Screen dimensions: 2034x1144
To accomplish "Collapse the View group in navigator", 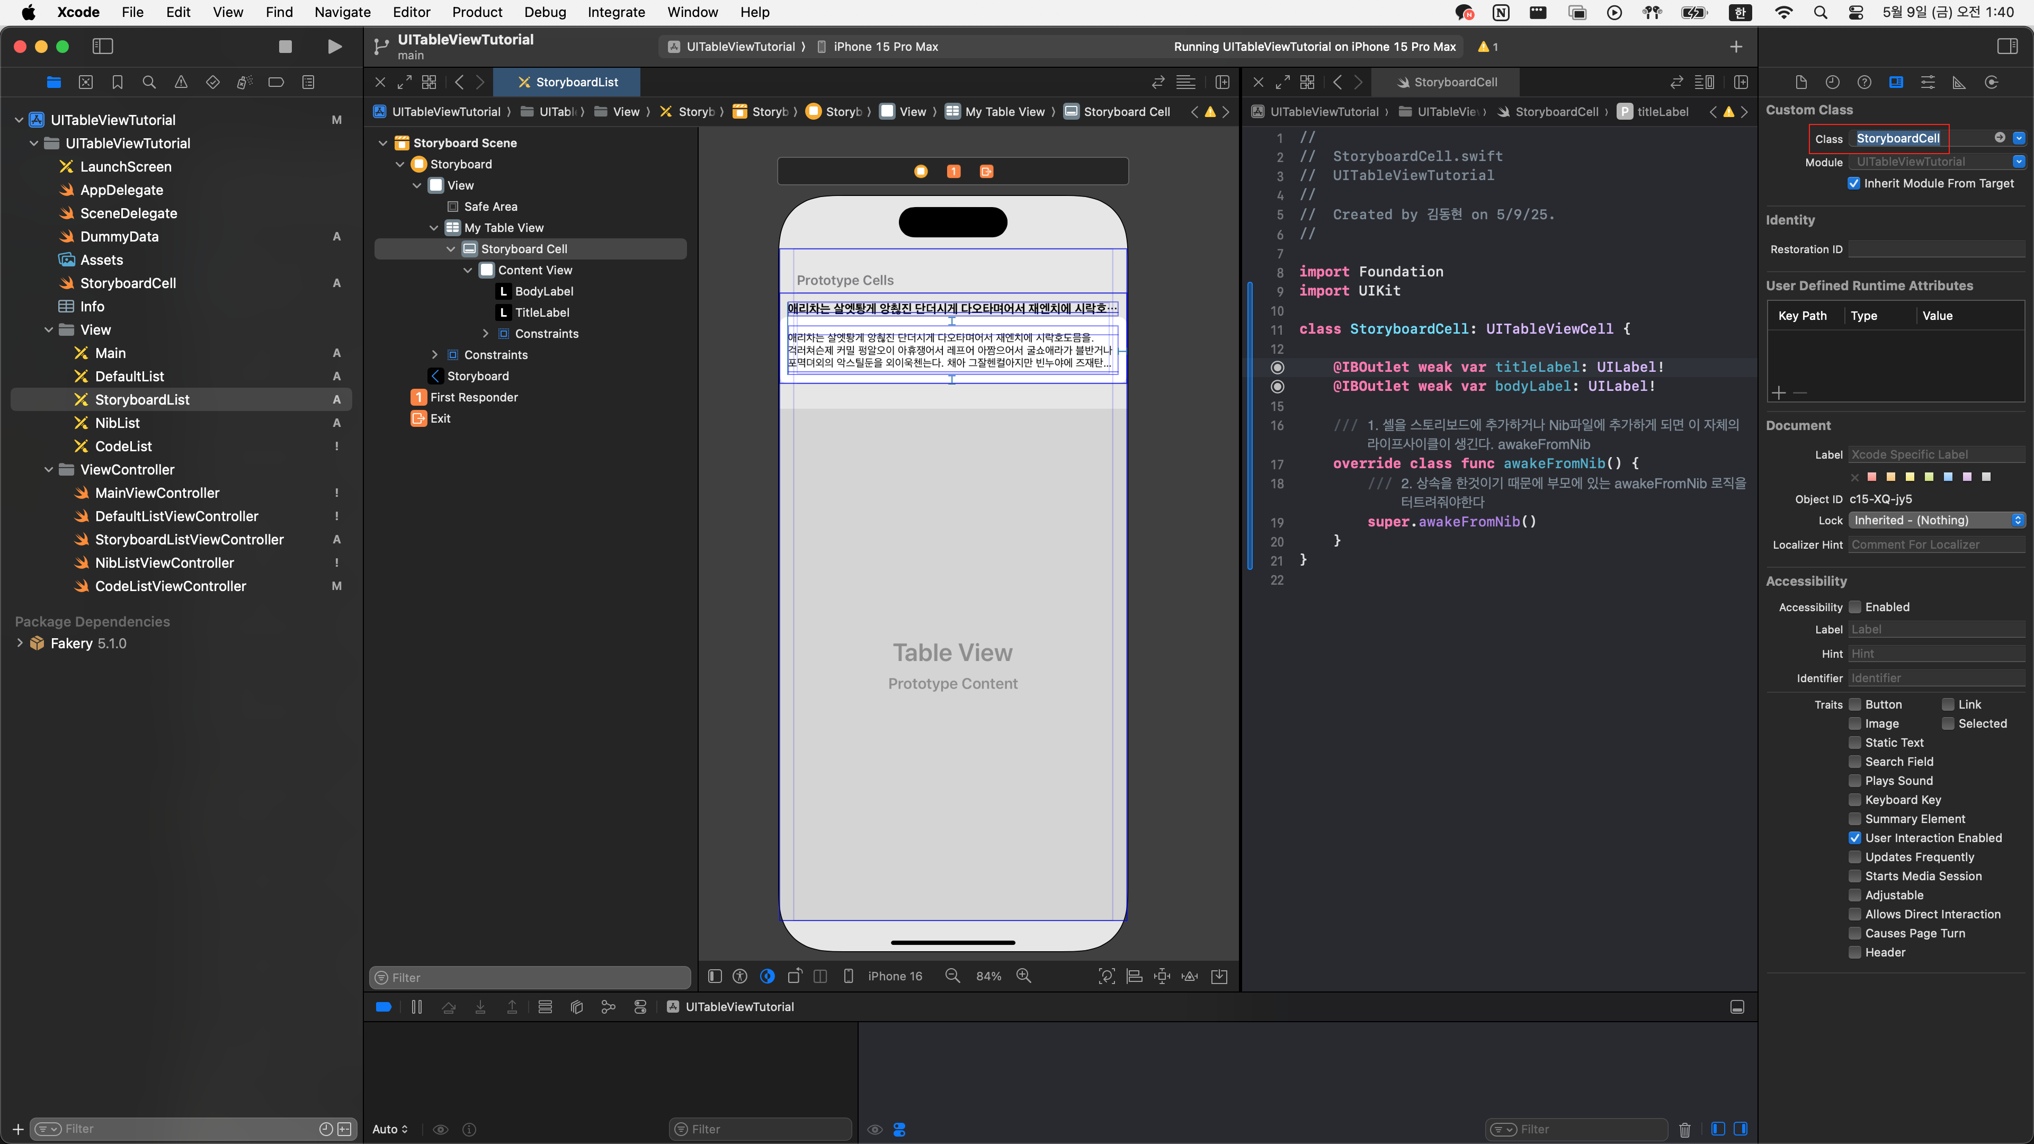I will coord(49,329).
